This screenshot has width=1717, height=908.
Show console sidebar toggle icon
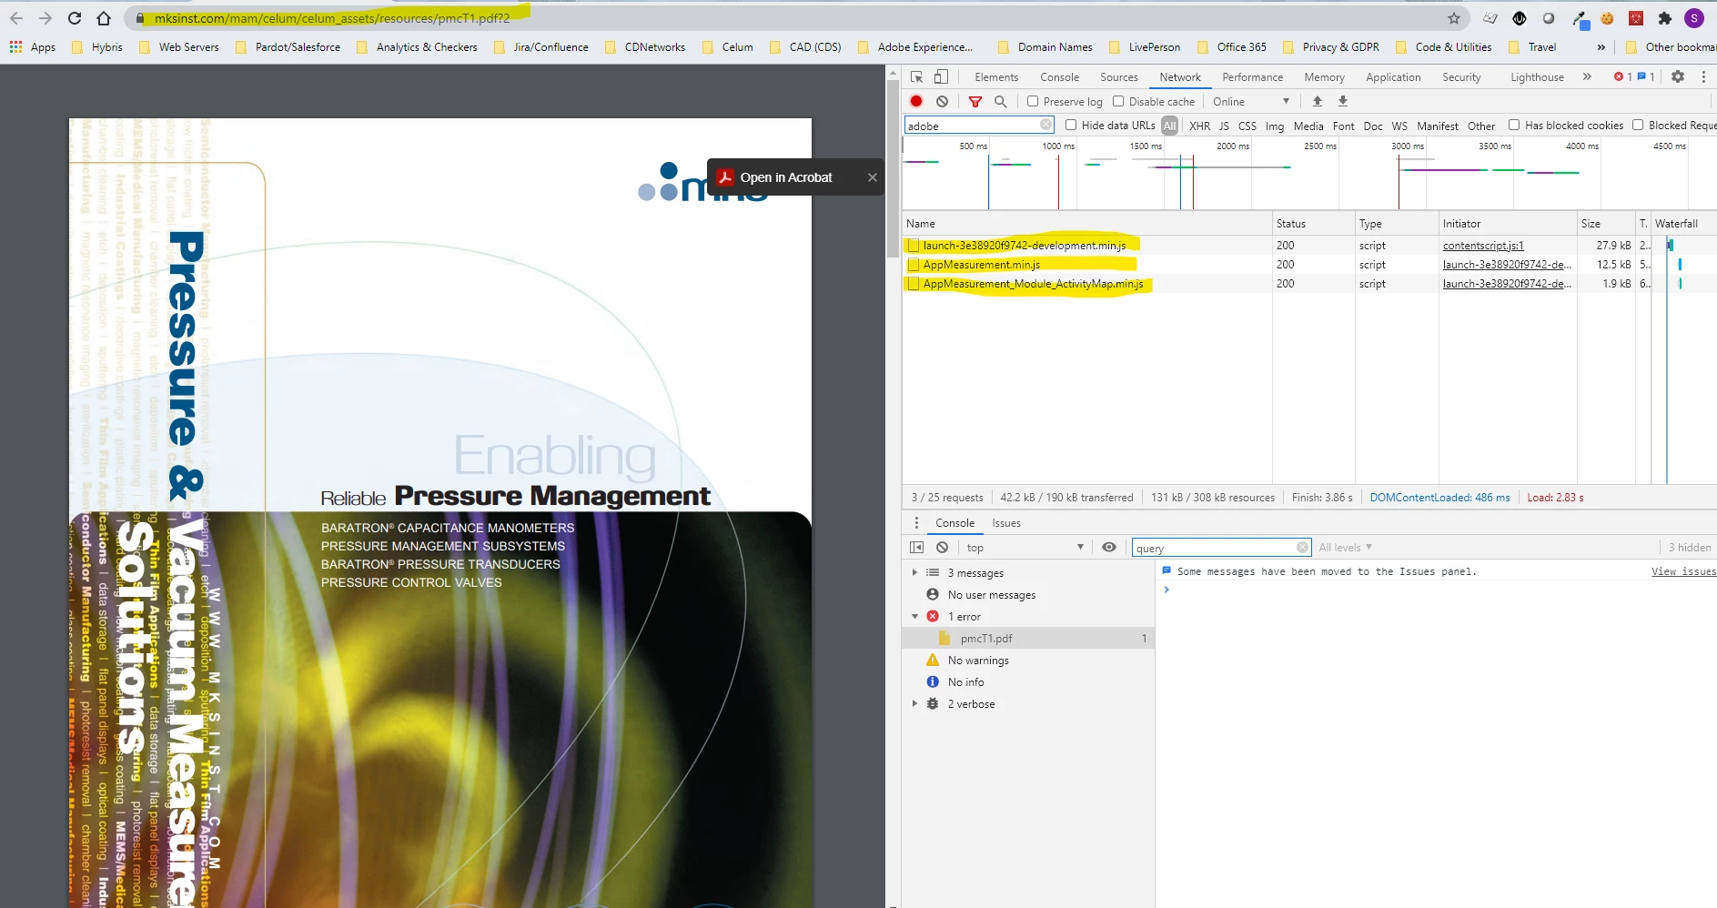pos(916,547)
